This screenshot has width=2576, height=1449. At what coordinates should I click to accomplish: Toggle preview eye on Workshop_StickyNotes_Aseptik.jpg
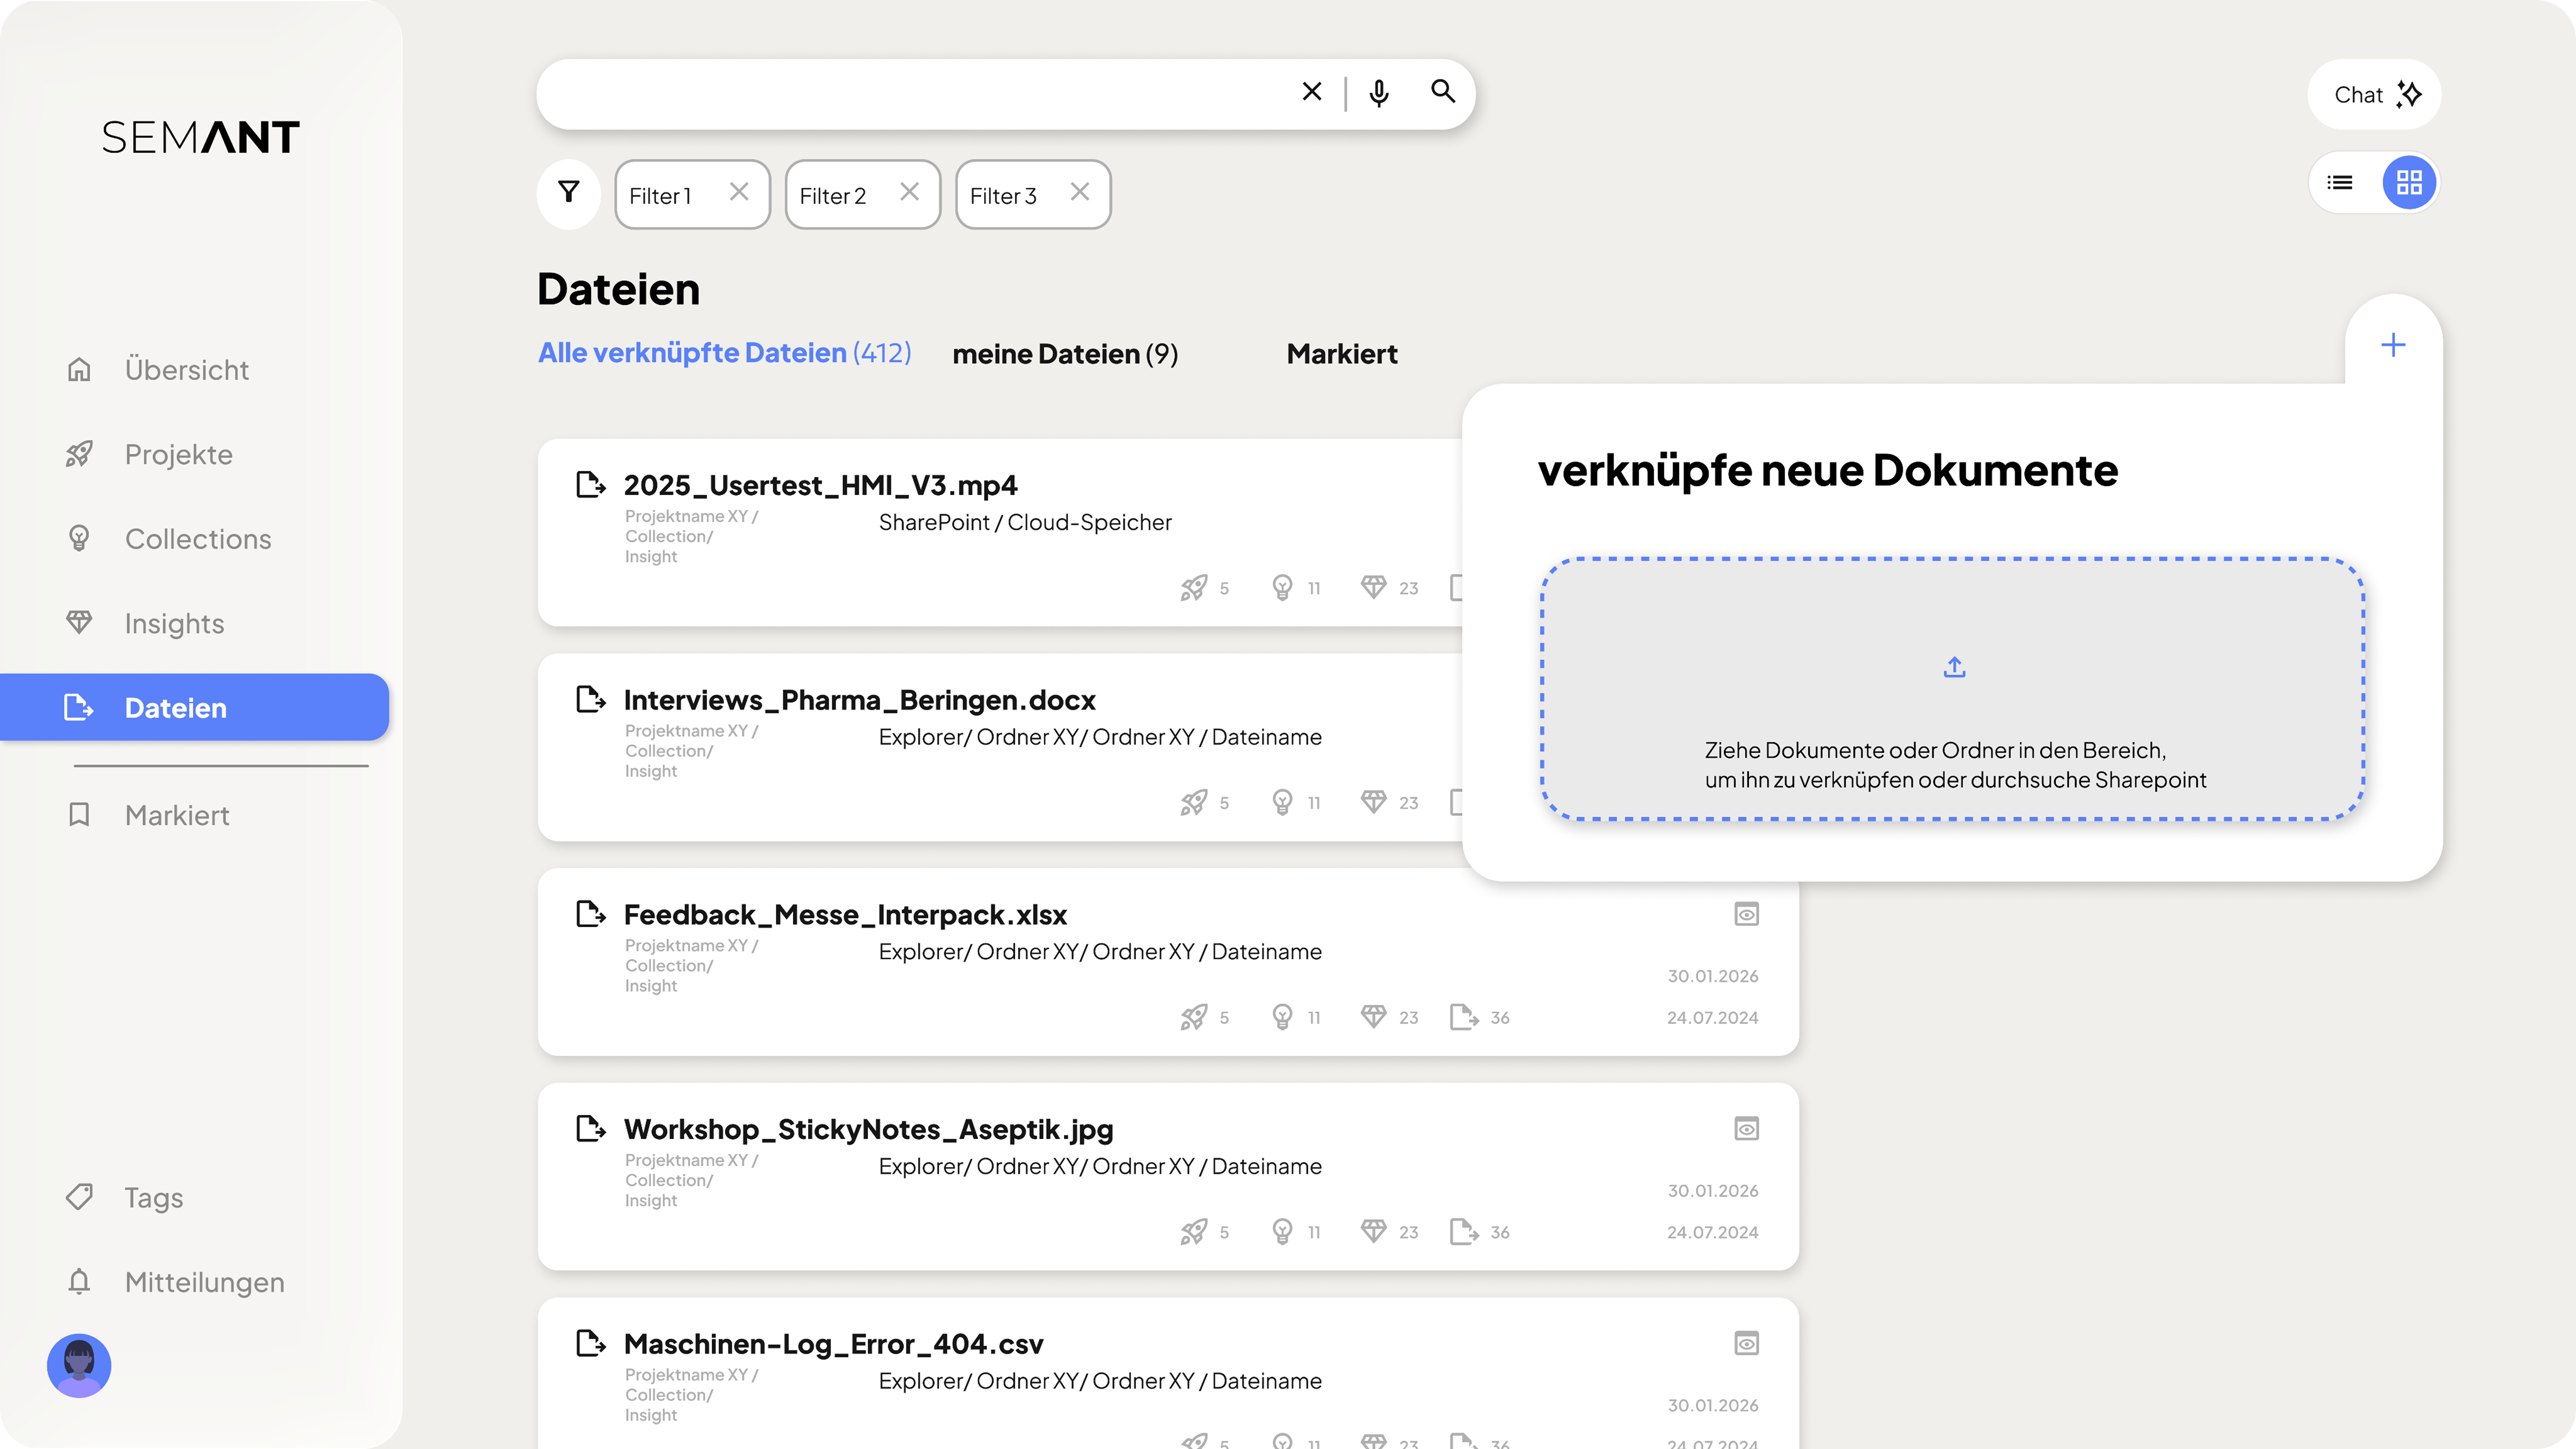tap(1746, 1129)
